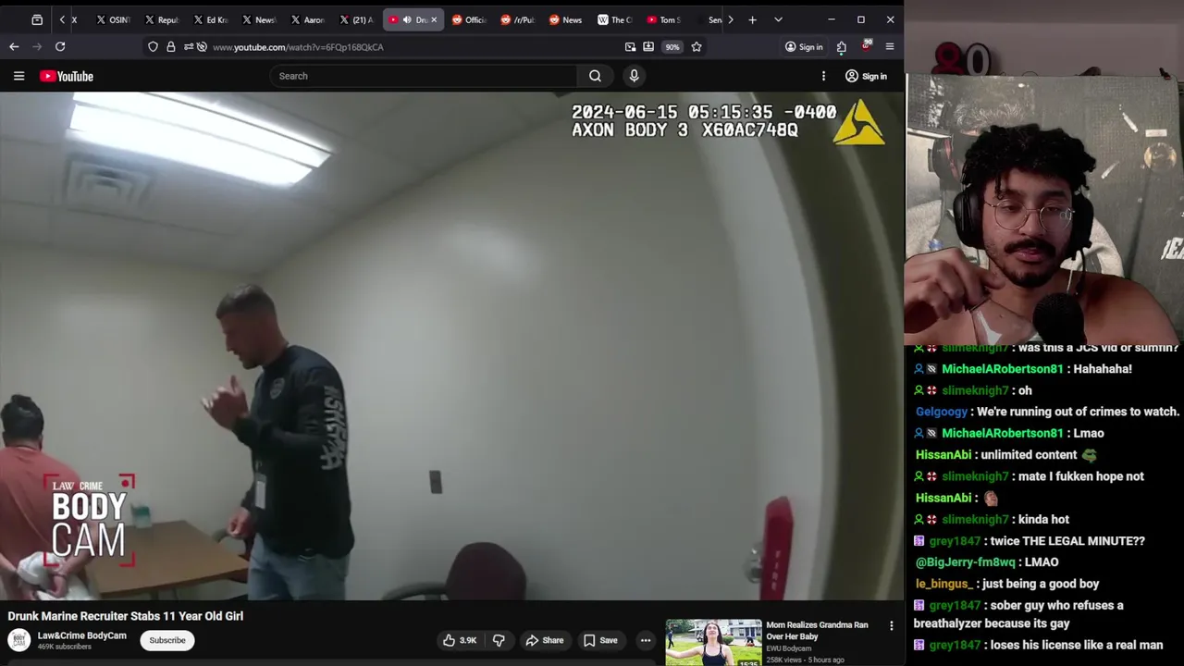Viewport: 1184px width, 666px height.
Task: Toggle picture-in-picture from the address bar
Action: [x=630, y=46]
